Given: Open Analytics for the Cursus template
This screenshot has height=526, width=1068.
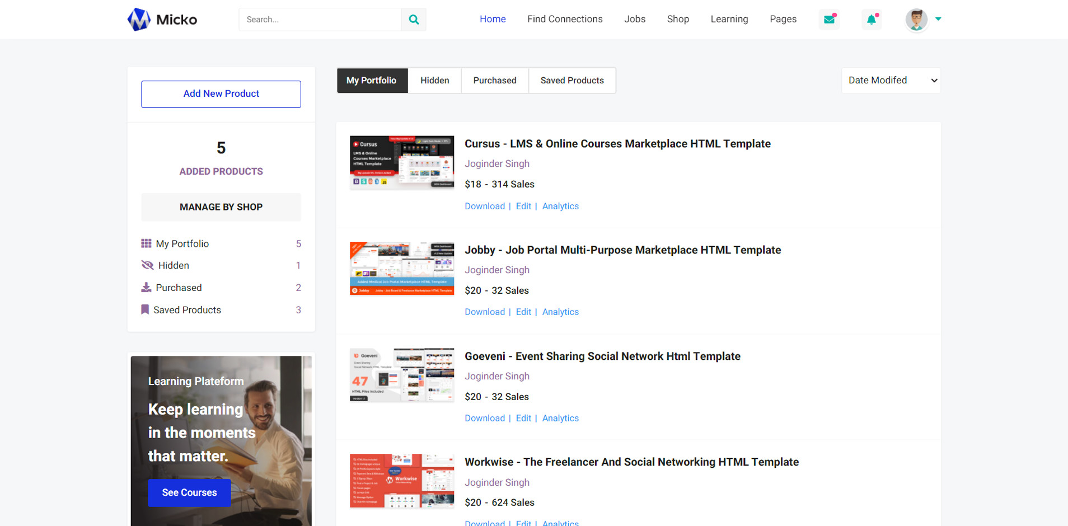Looking at the screenshot, I should [560, 206].
